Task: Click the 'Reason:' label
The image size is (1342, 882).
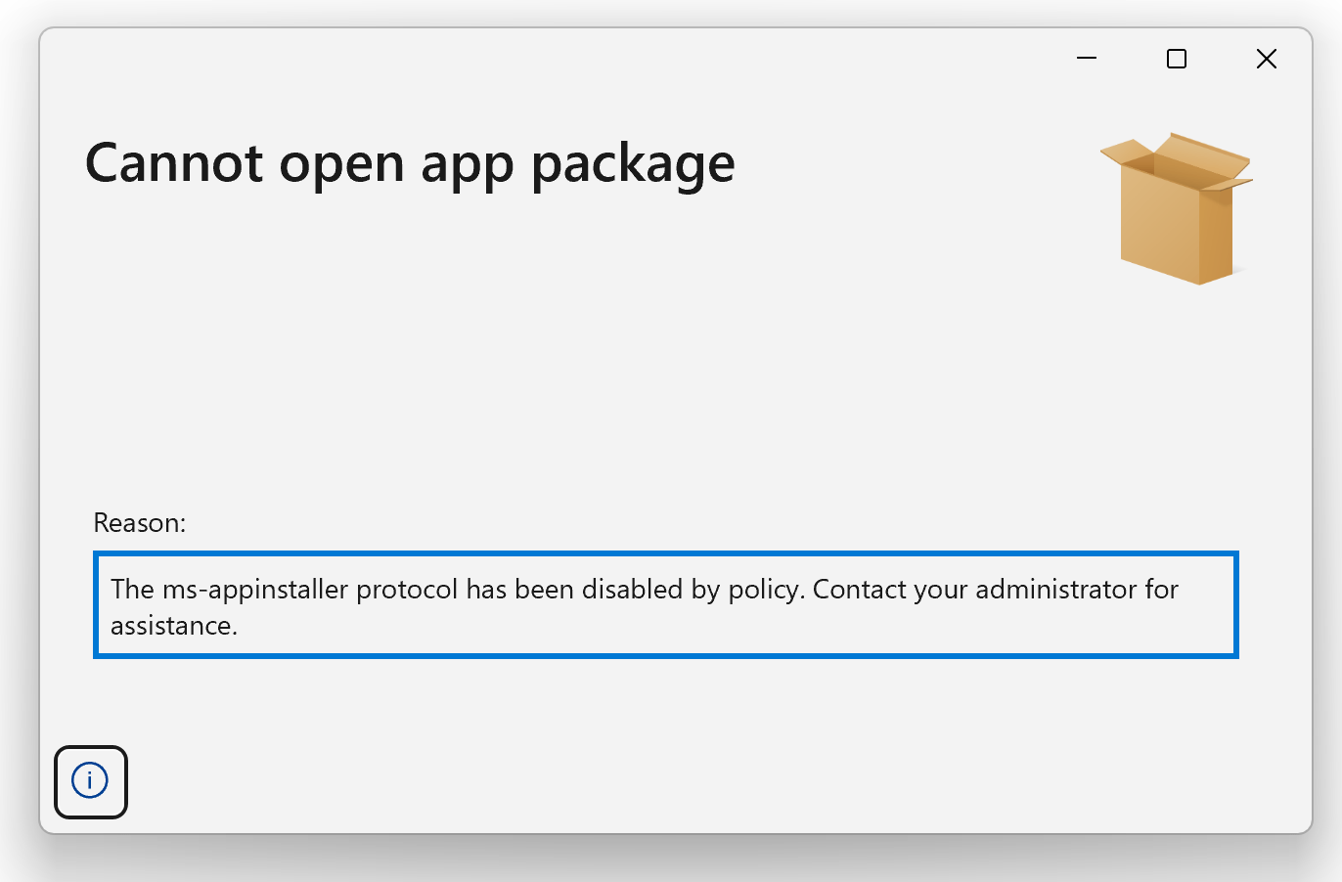Action: [140, 523]
